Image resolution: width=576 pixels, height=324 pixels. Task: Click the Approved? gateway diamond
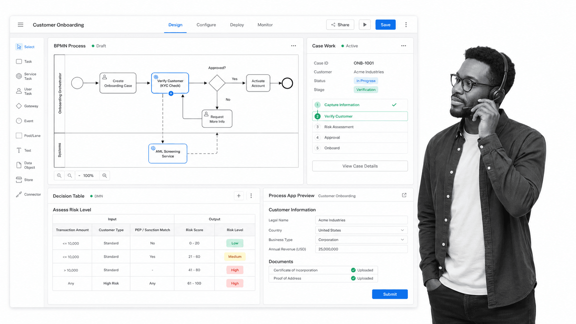click(x=217, y=83)
